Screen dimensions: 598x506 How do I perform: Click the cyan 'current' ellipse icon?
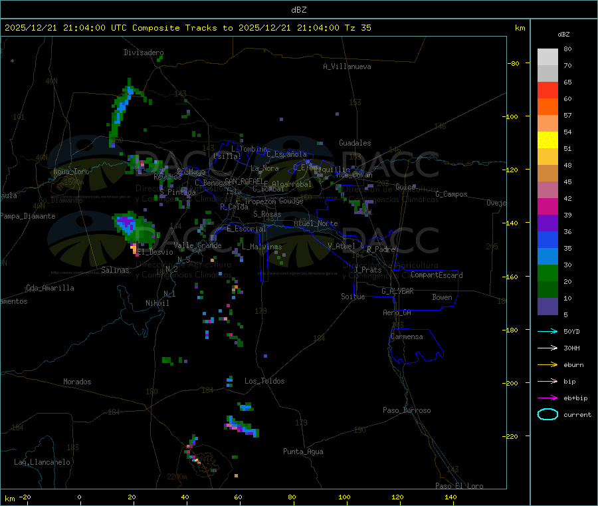548,414
